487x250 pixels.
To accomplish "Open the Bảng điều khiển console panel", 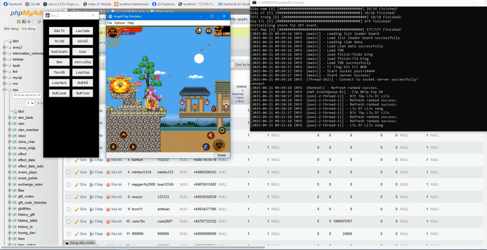I will (80, 243).
